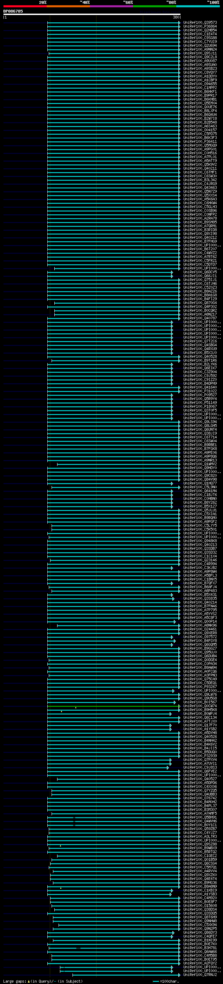This screenshot has width=223, height=984.
Task: Open hit UniRef100_O94655
Action: click(200, 84)
